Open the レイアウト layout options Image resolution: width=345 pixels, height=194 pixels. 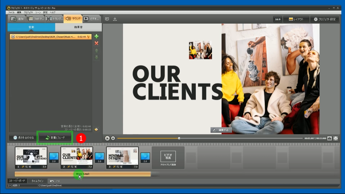pos(296,19)
